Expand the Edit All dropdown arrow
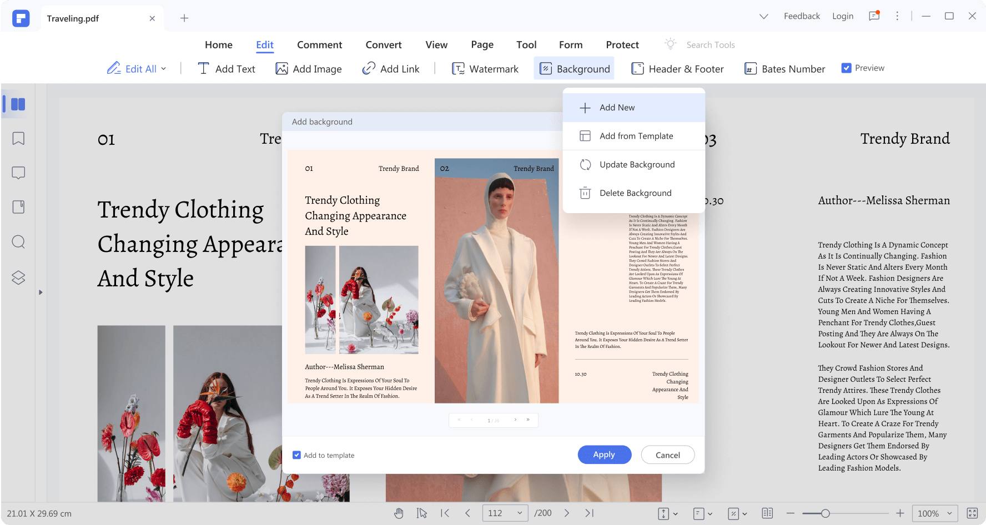The width and height of the screenshot is (986, 525). (x=163, y=69)
